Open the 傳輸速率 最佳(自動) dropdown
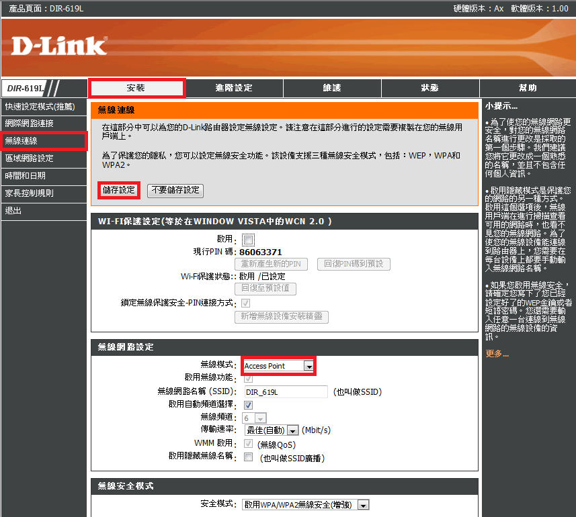 pos(271,430)
